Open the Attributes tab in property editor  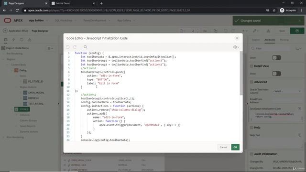coord(270,40)
